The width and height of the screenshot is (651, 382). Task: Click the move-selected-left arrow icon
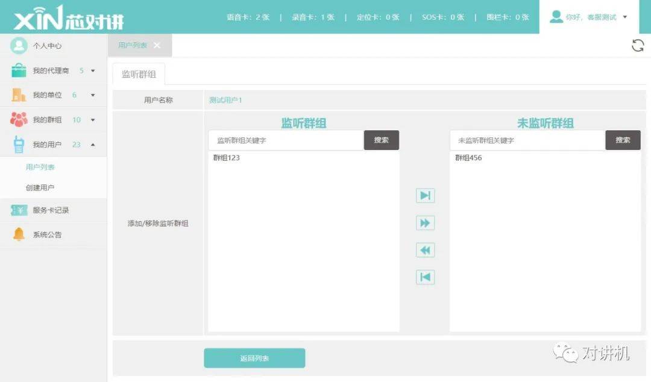(x=425, y=277)
